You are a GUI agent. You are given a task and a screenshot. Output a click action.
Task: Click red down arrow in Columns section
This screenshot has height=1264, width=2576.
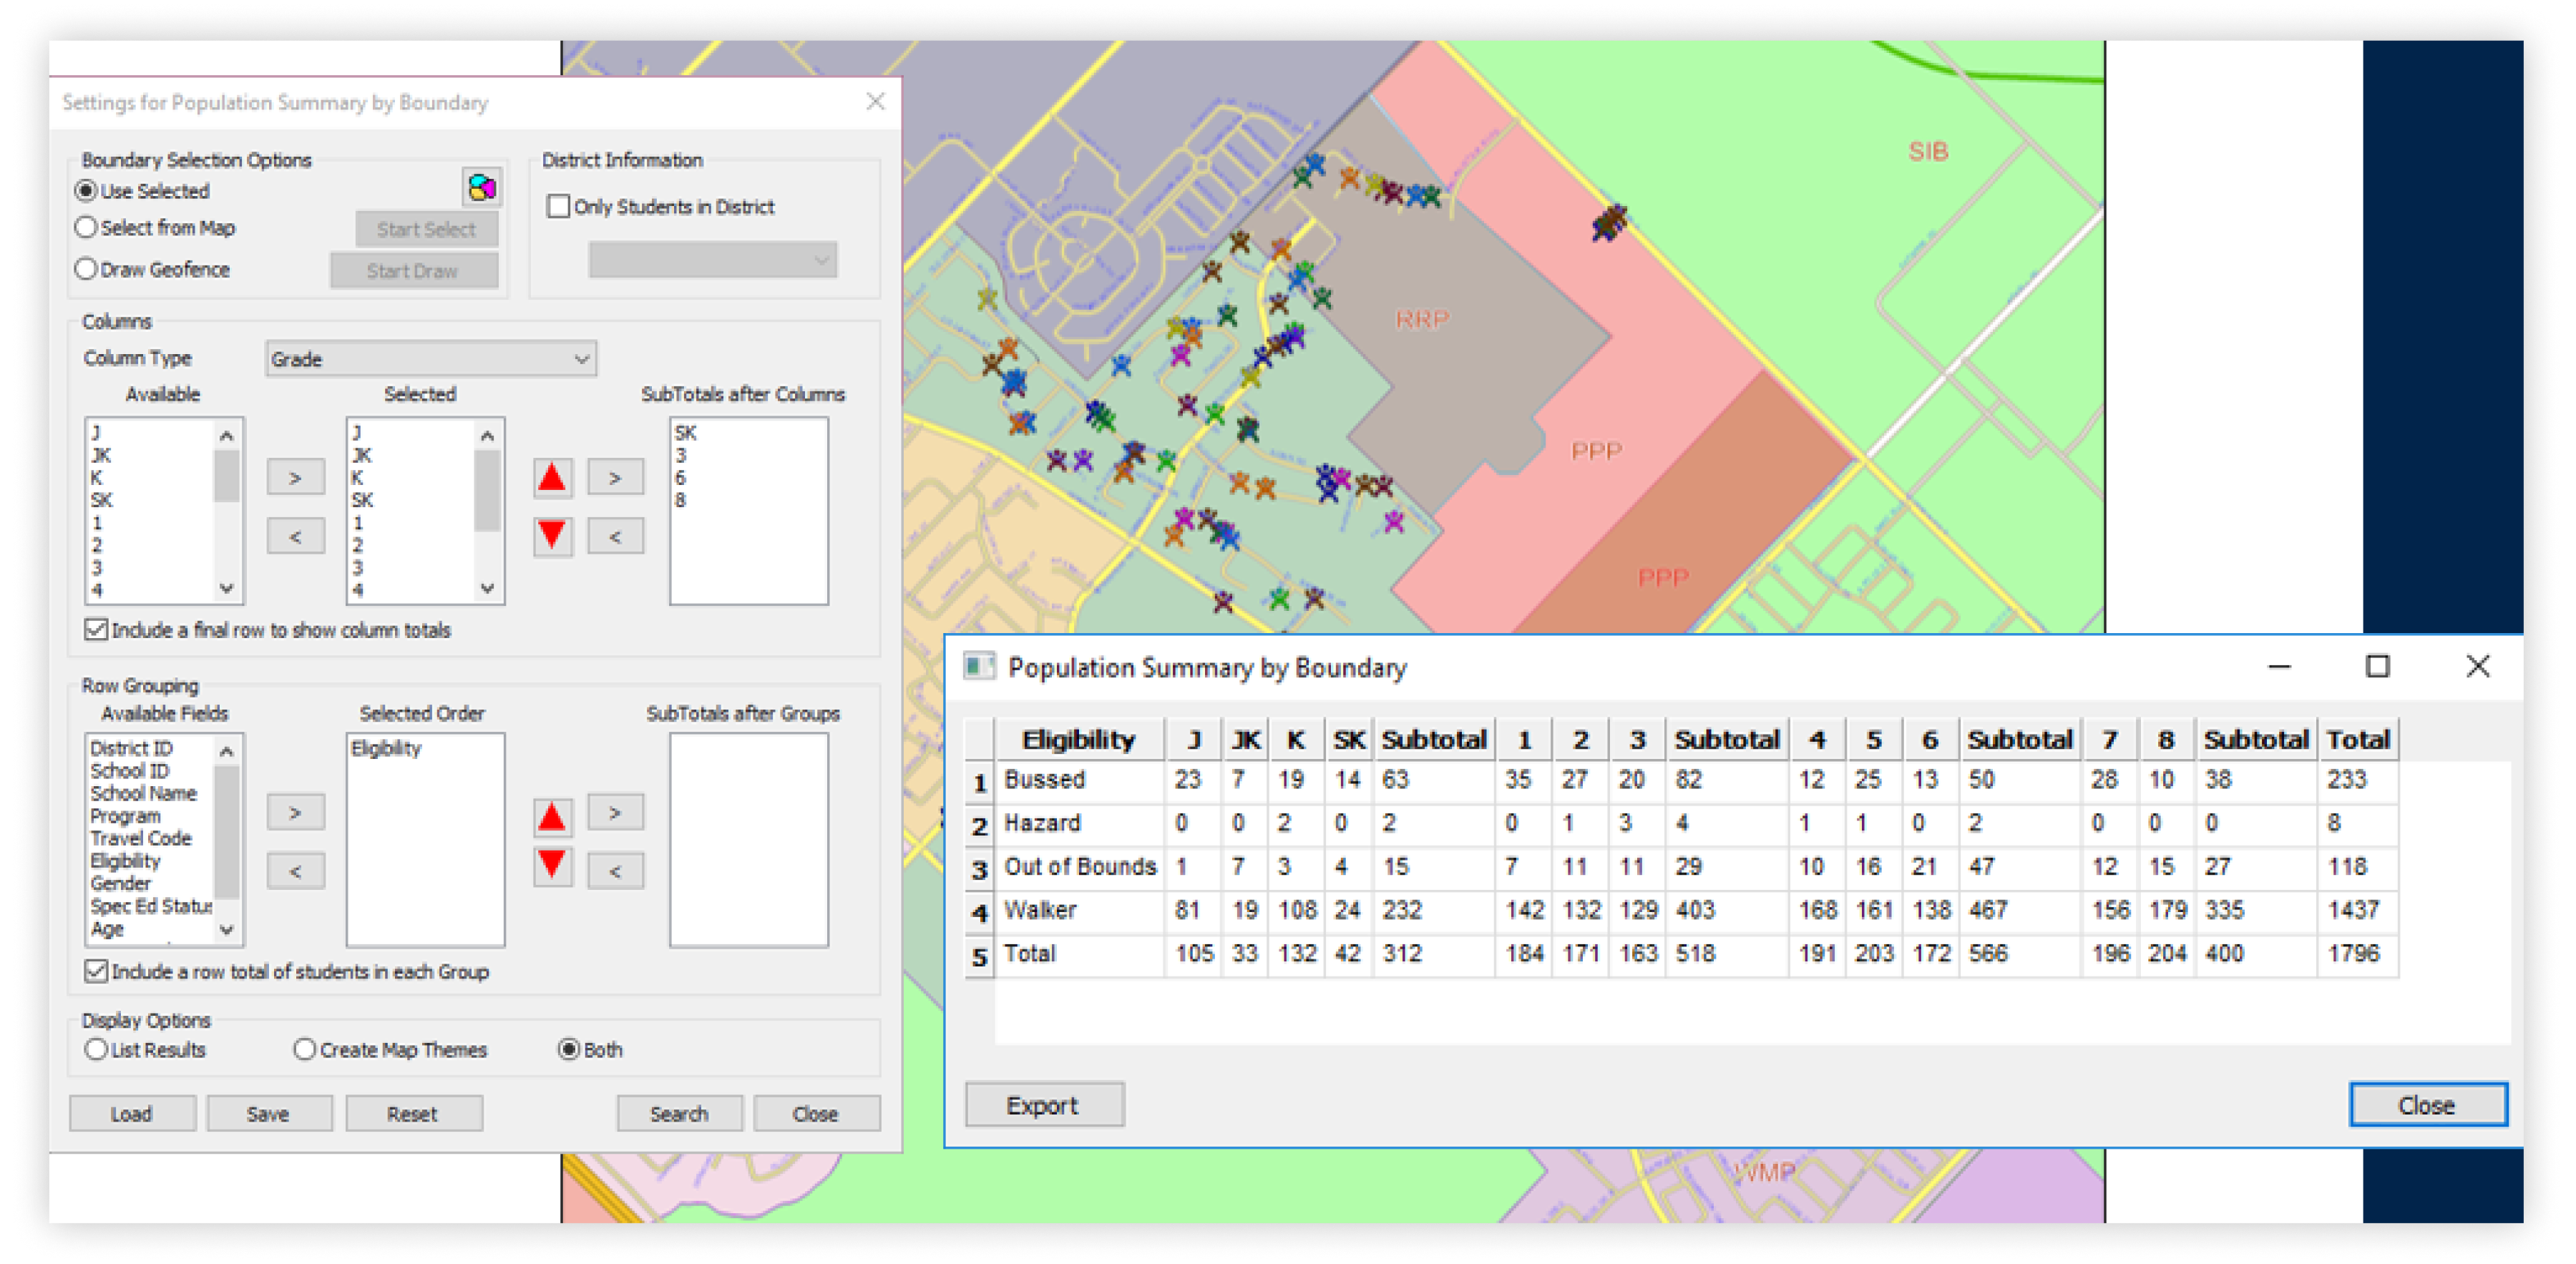coord(552,535)
